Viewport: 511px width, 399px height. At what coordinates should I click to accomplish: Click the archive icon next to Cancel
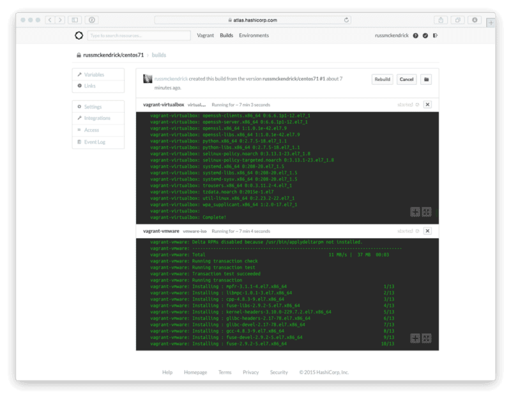(427, 79)
